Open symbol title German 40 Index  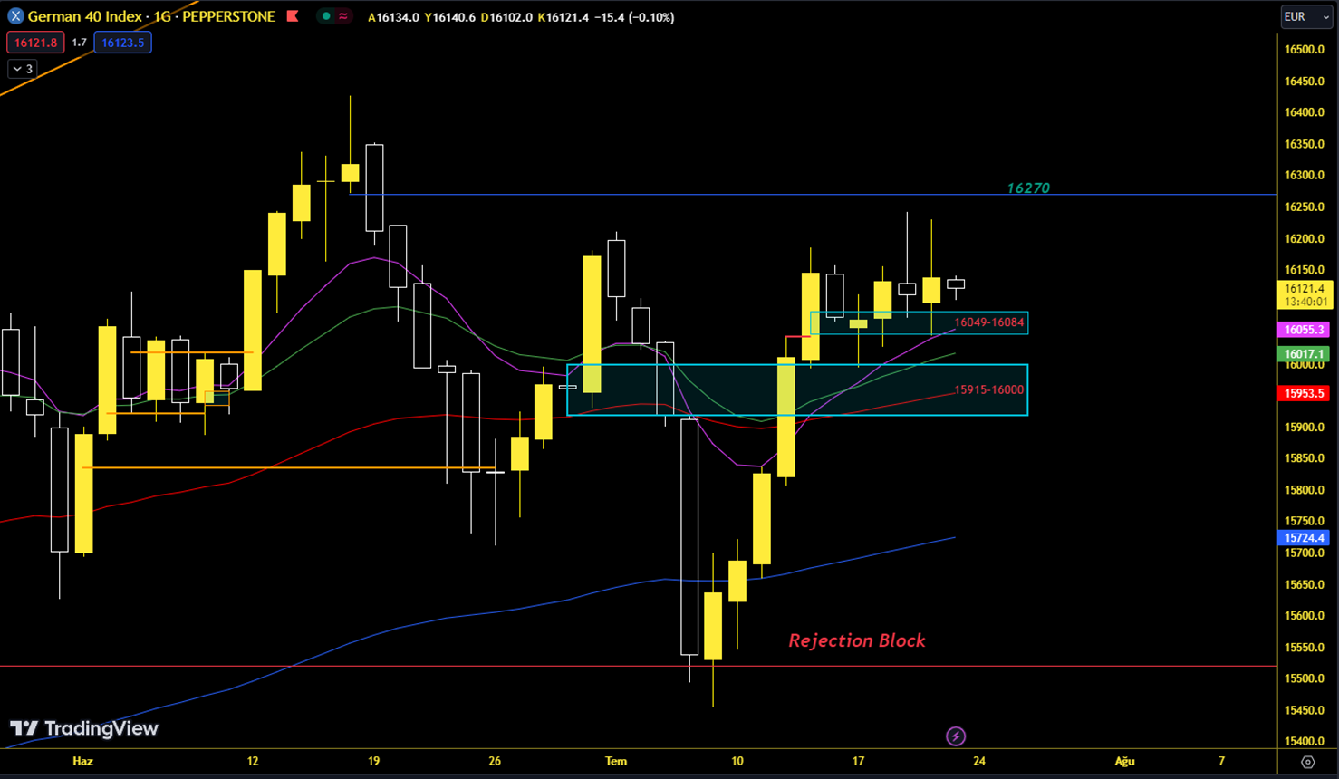click(x=84, y=16)
